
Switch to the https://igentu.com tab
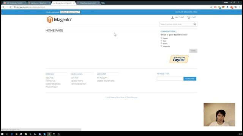click(x=88, y=3)
